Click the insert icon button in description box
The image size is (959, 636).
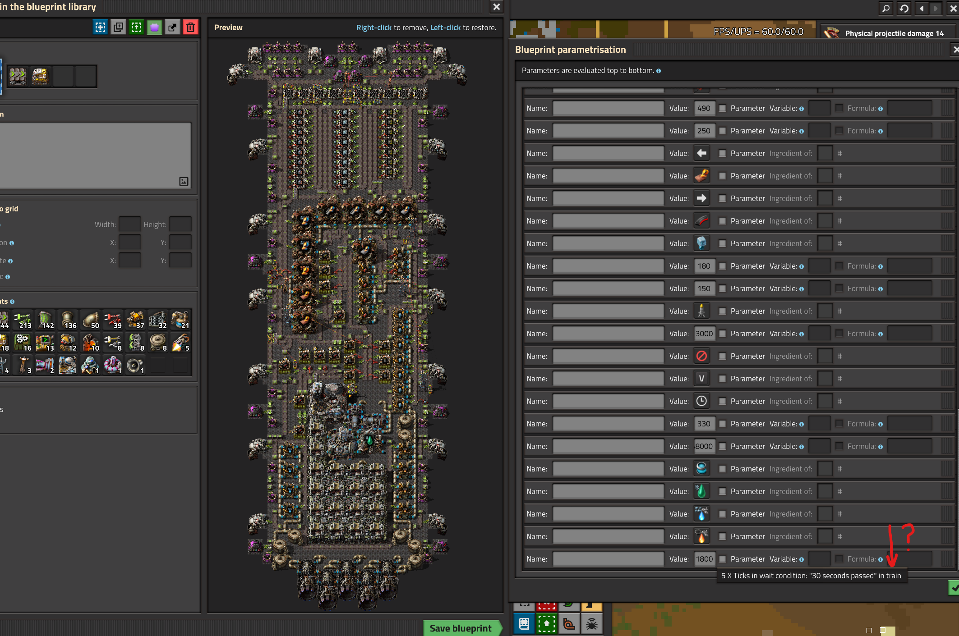184,181
